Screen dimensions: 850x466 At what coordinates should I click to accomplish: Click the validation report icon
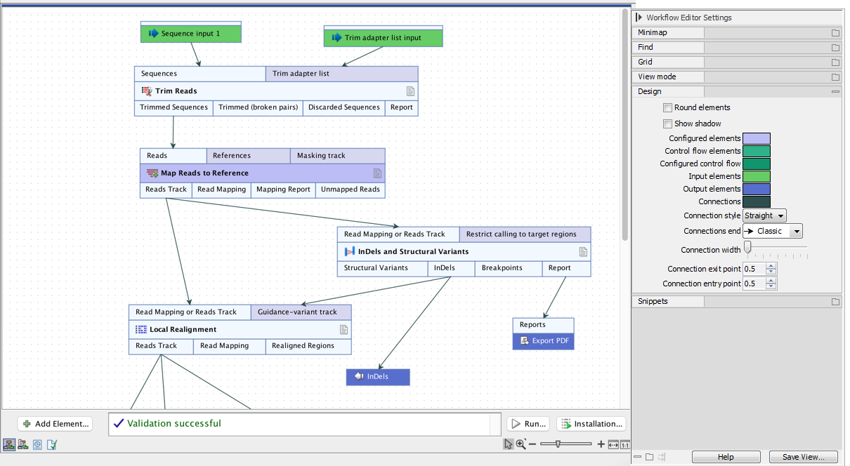tap(51, 444)
